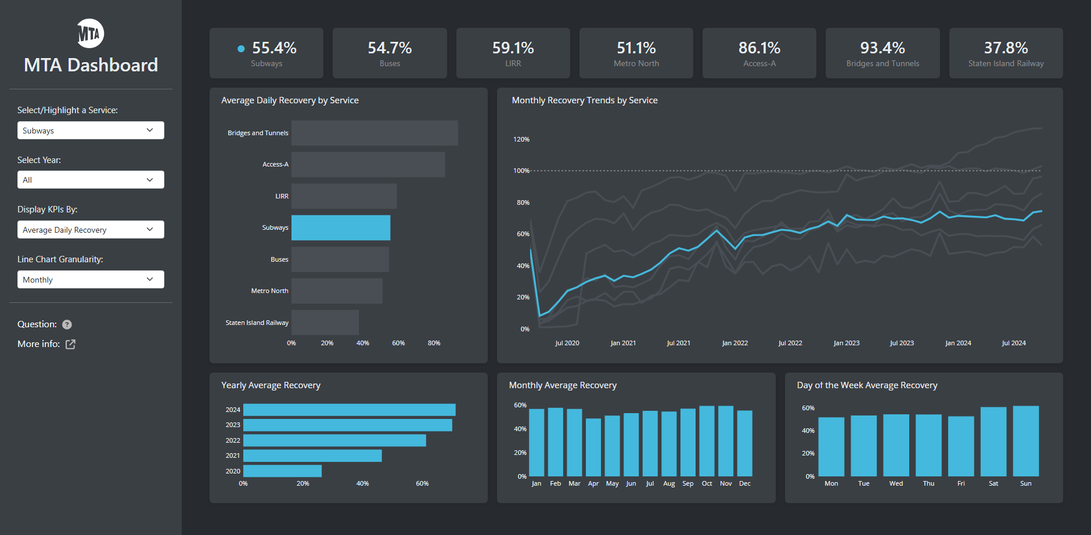Select the Subways 55.4% KPI card
Viewport: 1091px width, 535px height.
(x=267, y=53)
